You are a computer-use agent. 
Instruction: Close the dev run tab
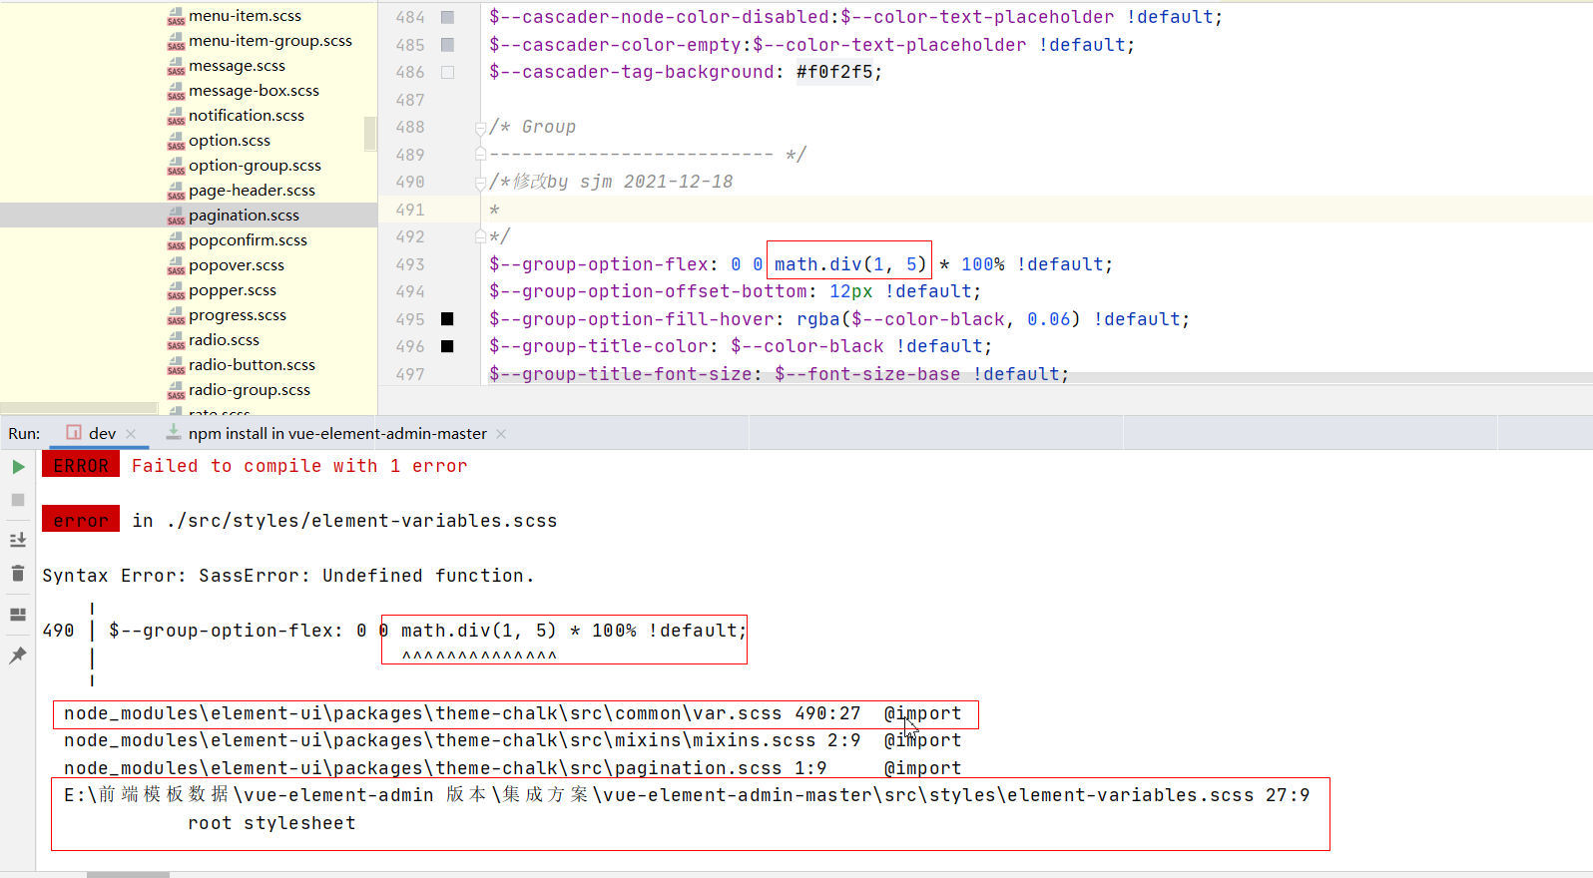[x=131, y=434]
